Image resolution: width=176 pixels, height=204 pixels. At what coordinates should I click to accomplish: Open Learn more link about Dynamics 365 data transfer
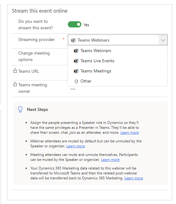point(134,178)
